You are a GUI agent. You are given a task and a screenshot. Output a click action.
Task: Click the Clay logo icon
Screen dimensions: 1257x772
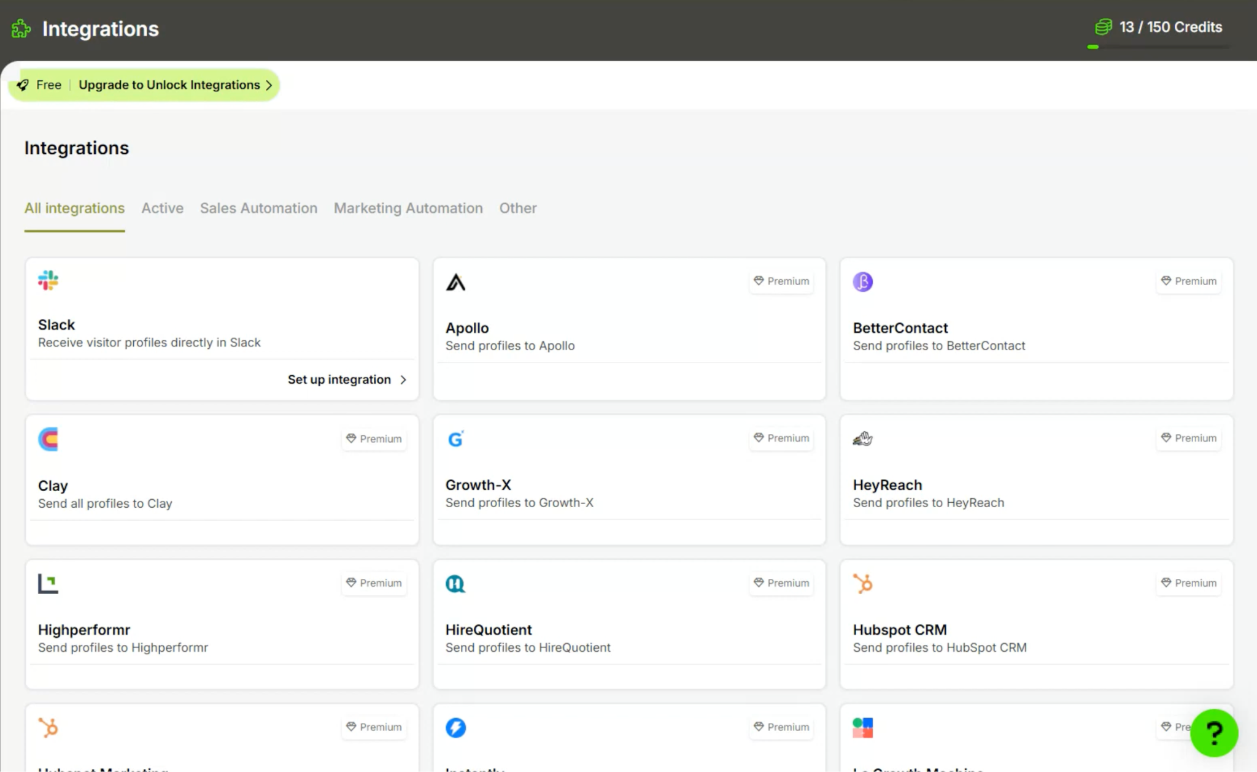tap(48, 439)
